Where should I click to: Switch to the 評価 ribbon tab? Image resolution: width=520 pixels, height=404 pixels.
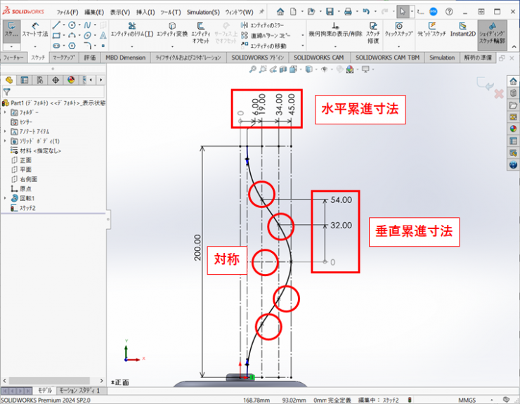(x=89, y=58)
